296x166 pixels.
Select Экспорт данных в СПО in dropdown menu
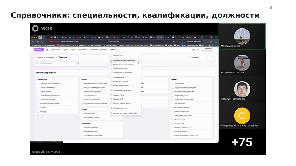pyautogui.click(x=125, y=103)
